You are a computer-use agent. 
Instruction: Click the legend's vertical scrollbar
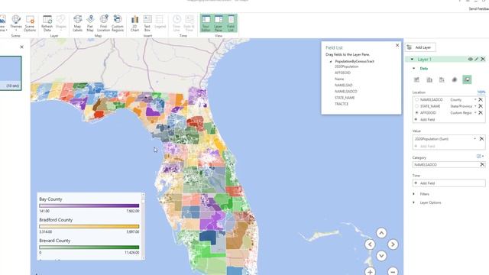143,226
